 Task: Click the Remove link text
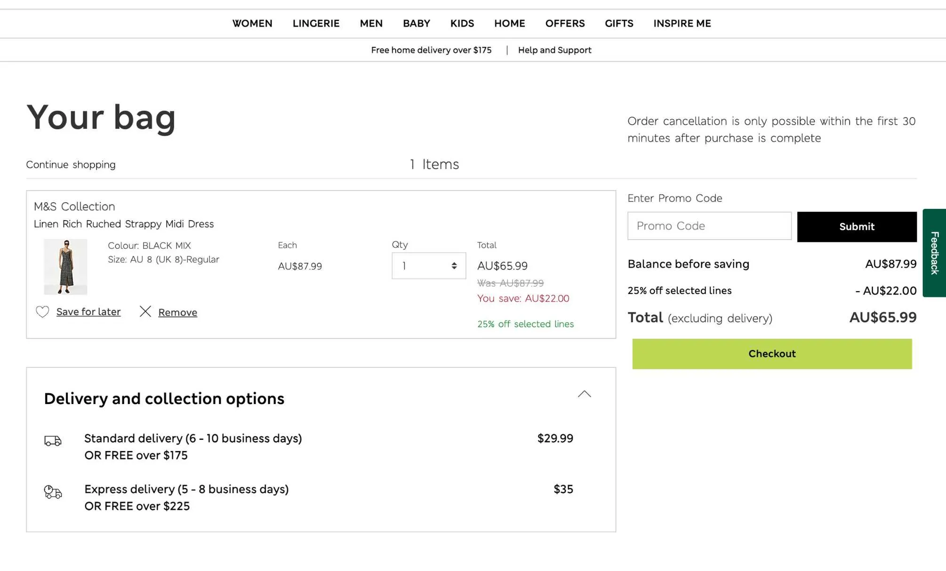click(177, 312)
